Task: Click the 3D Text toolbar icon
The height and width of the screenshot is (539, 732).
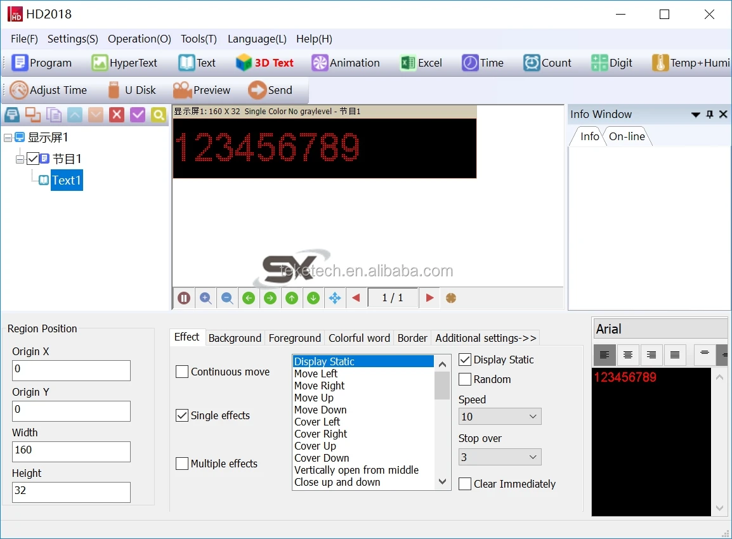Action: [x=244, y=63]
